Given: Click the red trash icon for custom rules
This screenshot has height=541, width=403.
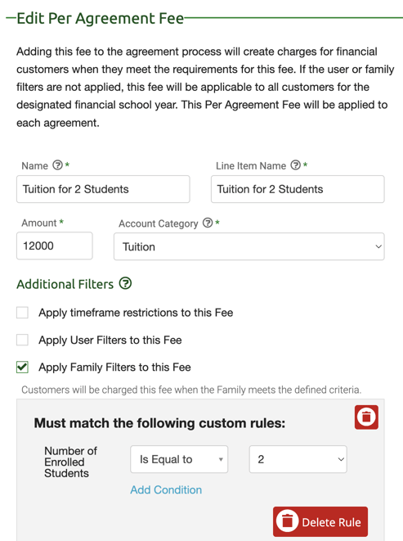Looking at the screenshot, I should [x=366, y=417].
